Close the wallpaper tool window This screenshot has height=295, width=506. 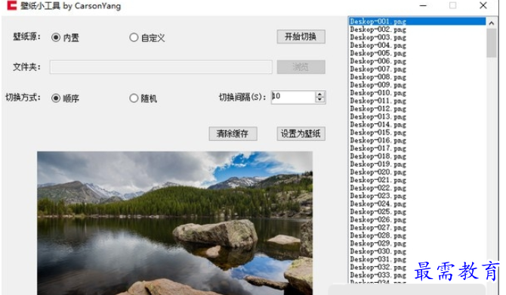(x=483, y=5)
